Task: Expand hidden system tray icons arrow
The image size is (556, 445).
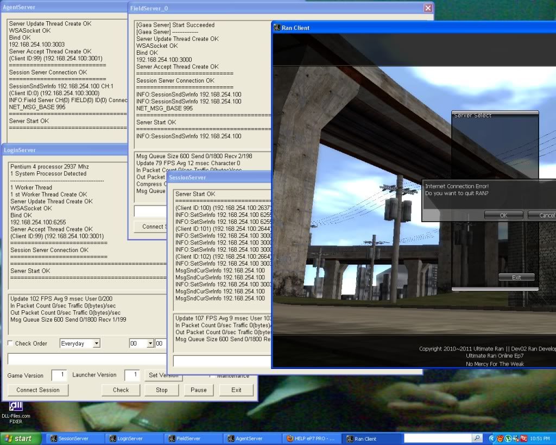Action: (492, 438)
